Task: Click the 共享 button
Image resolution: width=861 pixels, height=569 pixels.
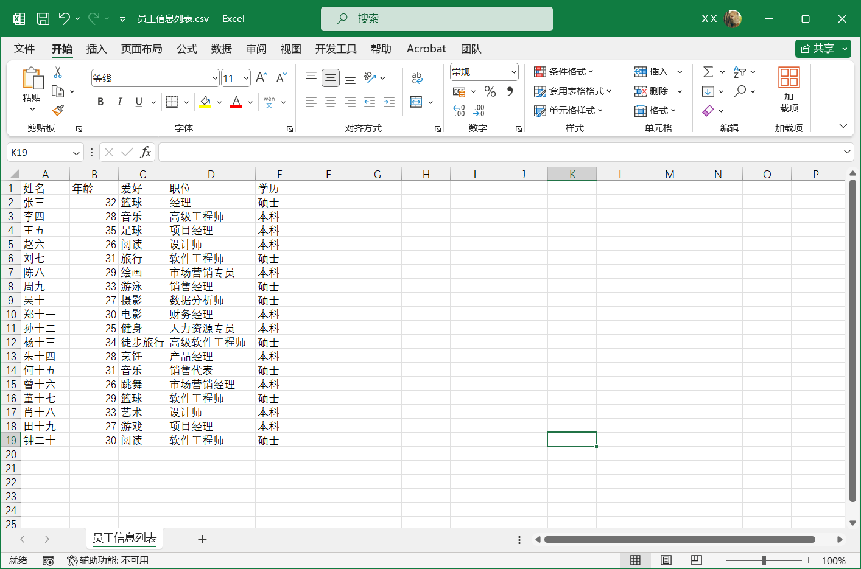Action: click(x=823, y=49)
